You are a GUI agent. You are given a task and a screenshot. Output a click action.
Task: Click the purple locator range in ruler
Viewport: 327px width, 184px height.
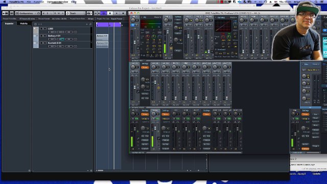point(108,25)
